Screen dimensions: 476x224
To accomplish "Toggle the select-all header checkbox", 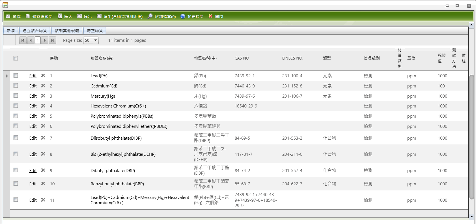I will point(16,58).
